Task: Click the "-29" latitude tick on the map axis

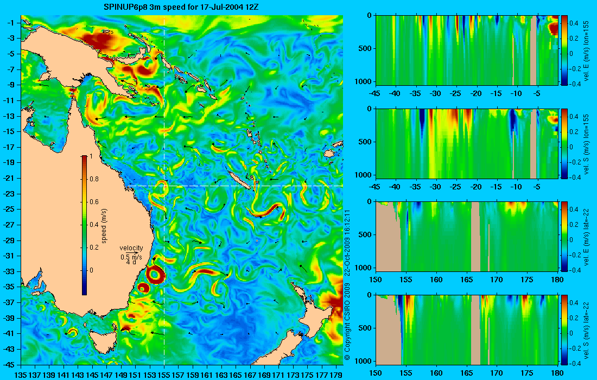Action: [10, 240]
